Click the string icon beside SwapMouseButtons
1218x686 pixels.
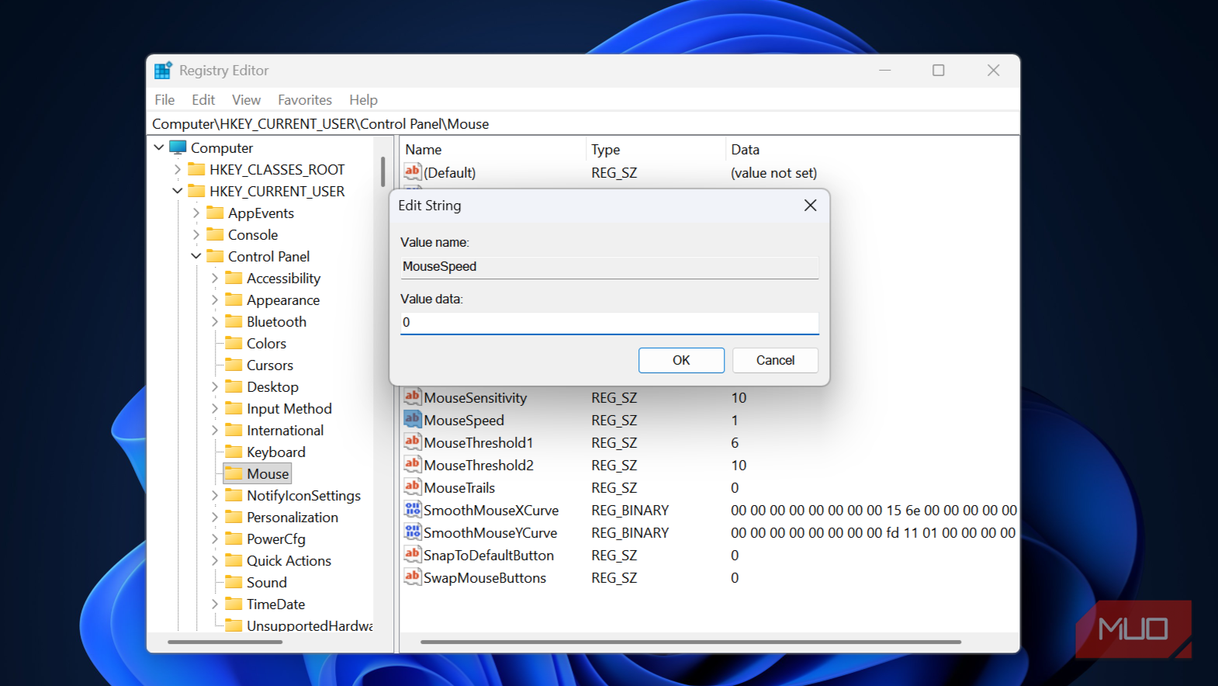click(413, 577)
